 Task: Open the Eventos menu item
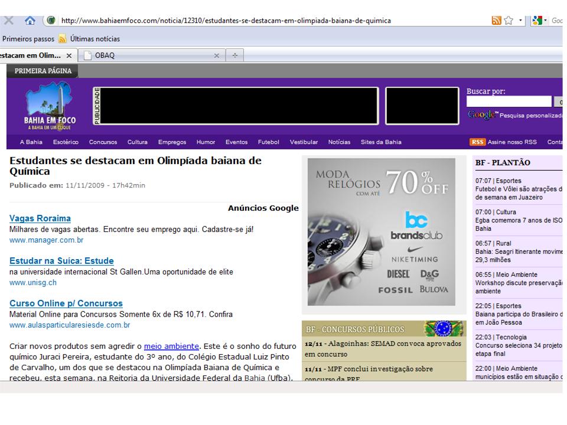coord(236,142)
